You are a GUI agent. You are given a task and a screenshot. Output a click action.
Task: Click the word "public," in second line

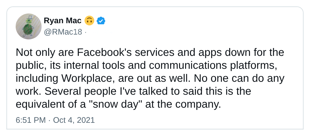click(31, 66)
